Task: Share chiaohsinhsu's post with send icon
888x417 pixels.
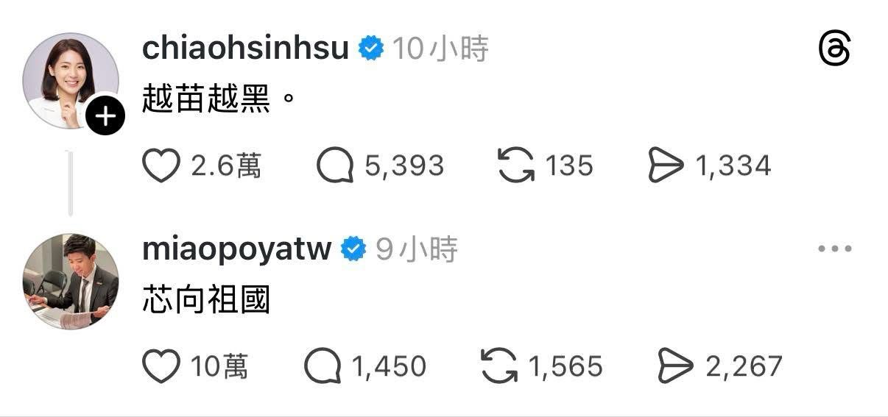Action: point(666,165)
